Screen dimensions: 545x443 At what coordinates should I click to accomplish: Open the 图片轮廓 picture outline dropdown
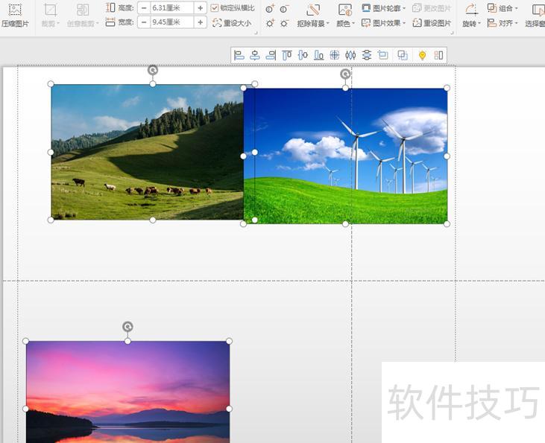383,8
